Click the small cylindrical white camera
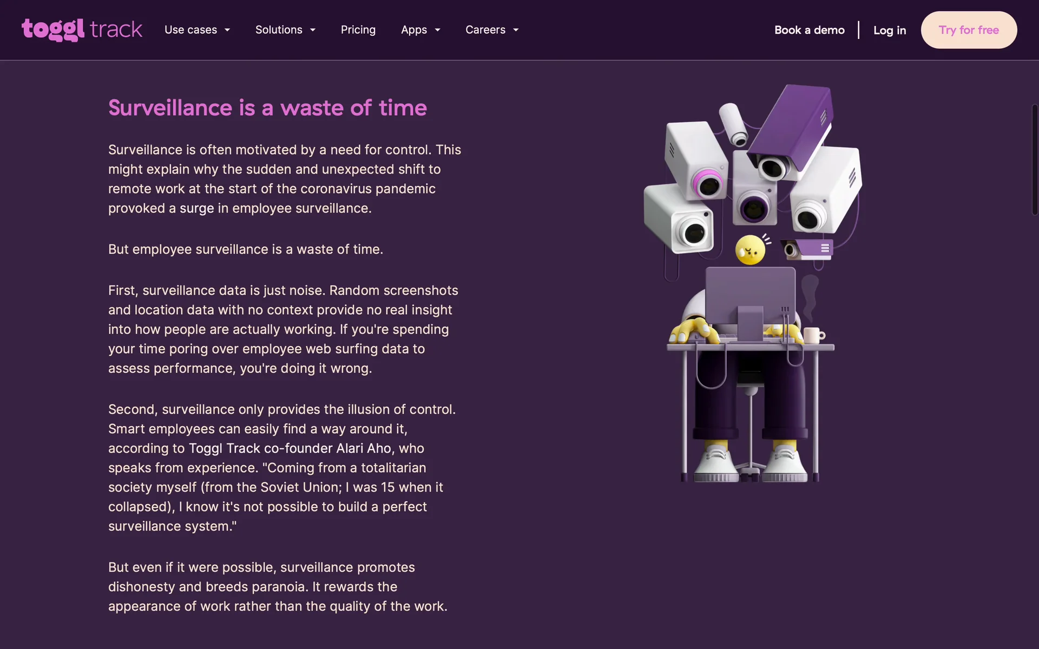 coord(734,124)
